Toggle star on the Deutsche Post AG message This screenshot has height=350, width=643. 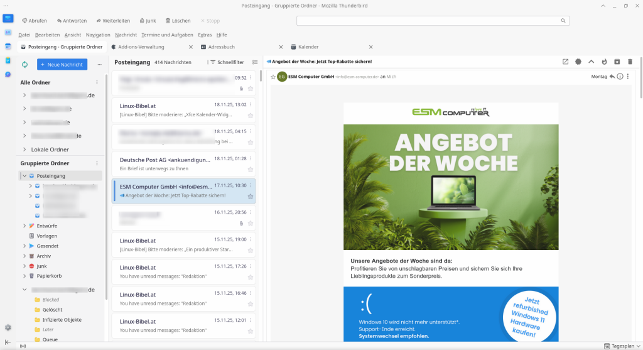(251, 170)
